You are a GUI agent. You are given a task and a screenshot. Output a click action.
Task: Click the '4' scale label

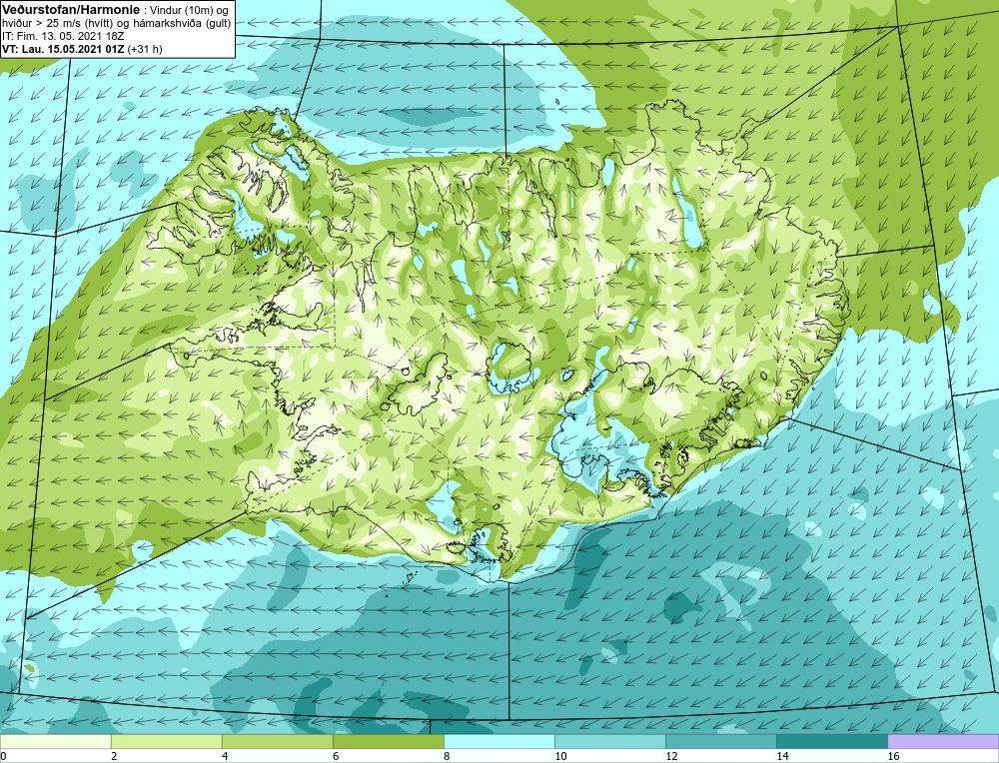pos(225,756)
